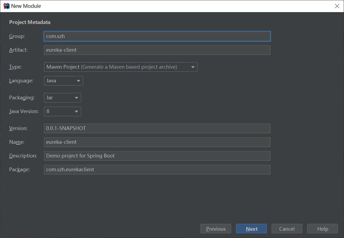This screenshot has width=344, height=238.
Task: Click the Type label
Action: tap(15, 67)
